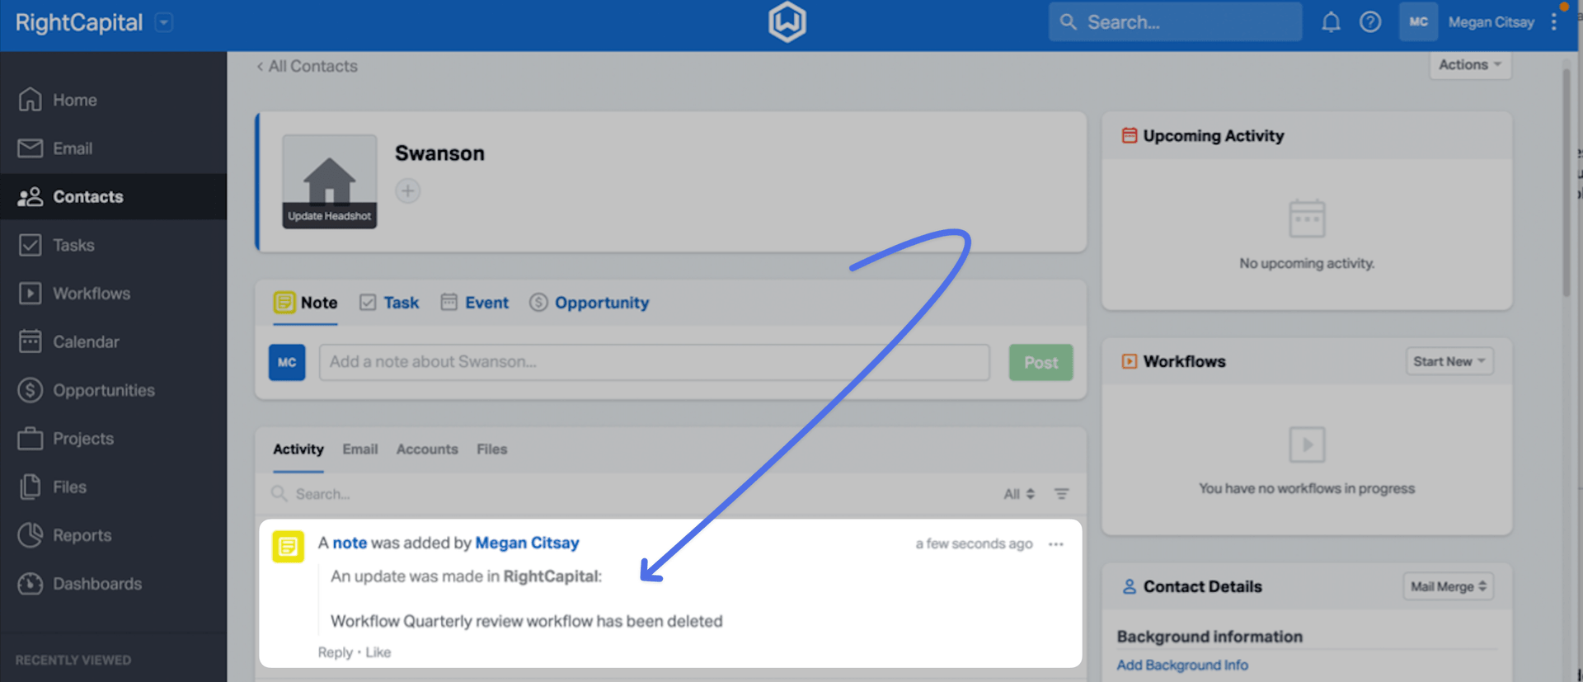The height and width of the screenshot is (682, 1583).
Task: Switch to the Task composer tab
Action: pos(389,303)
